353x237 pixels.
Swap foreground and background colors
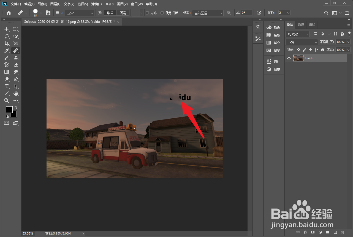(x=16, y=107)
